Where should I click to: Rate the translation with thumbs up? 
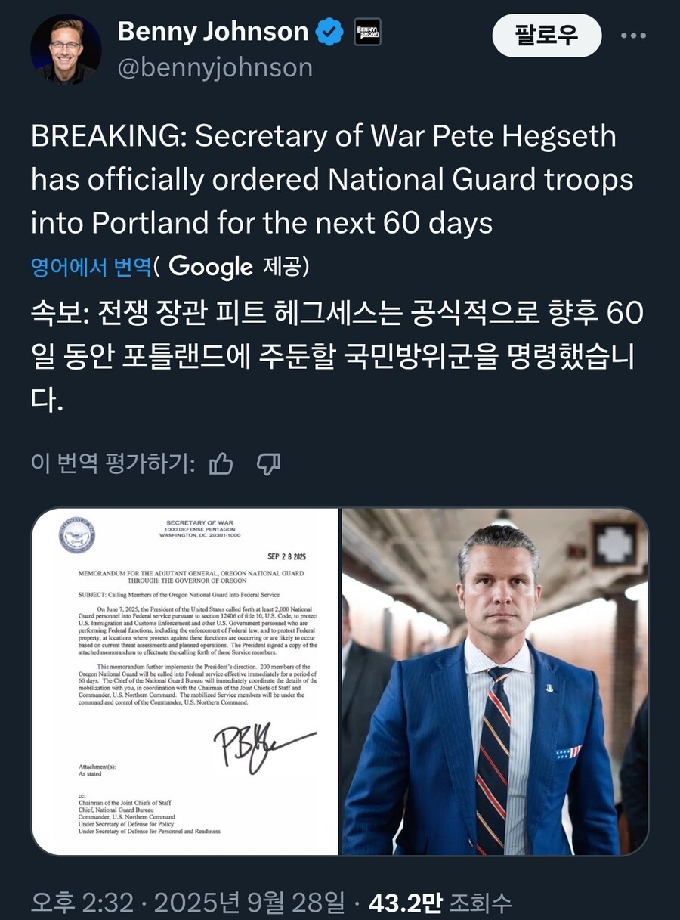pos(221,463)
